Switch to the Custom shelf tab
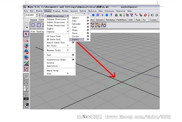 [x=153, y=20]
